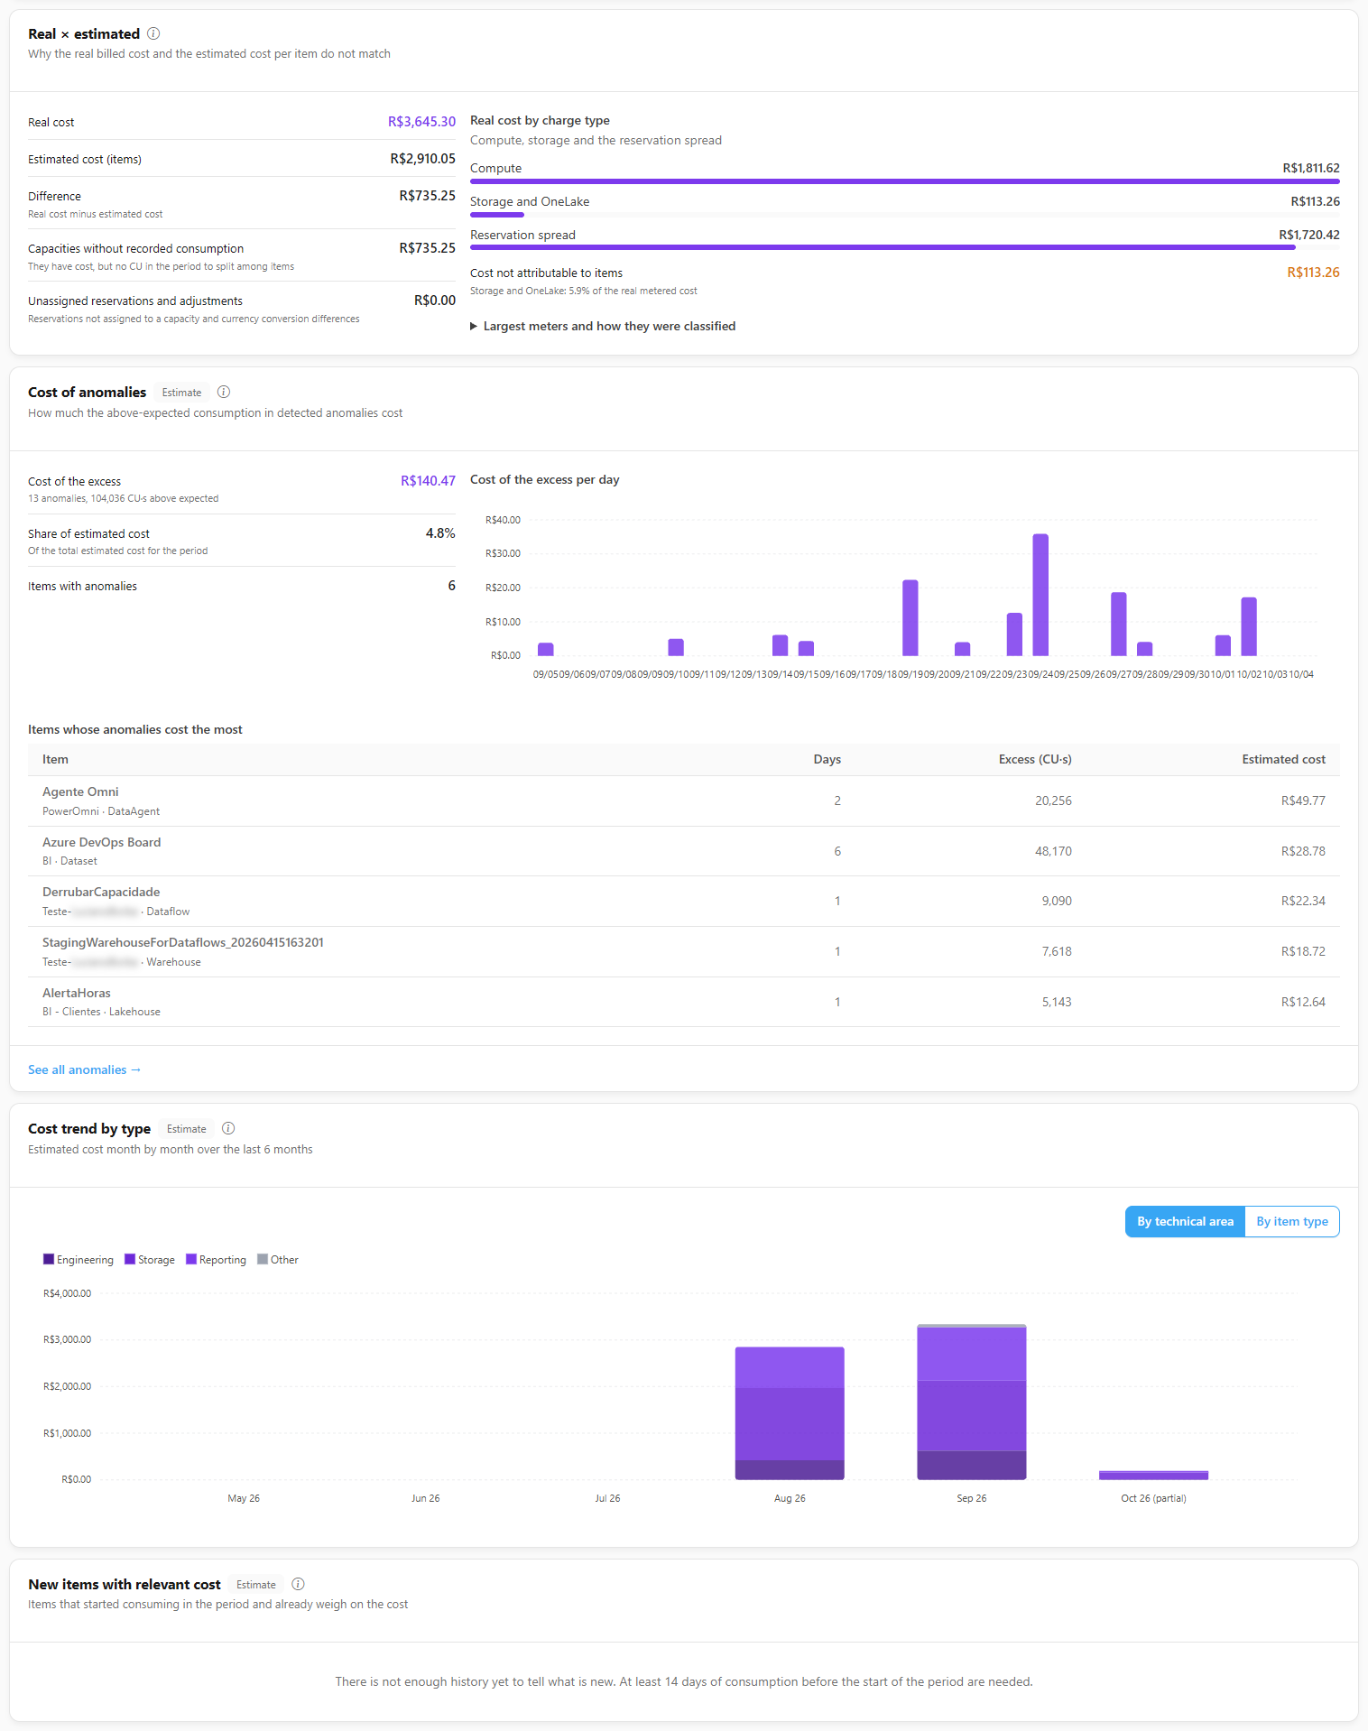Click the Compute progress bar
The height and width of the screenshot is (1731, 1368).
pos(905,181)
